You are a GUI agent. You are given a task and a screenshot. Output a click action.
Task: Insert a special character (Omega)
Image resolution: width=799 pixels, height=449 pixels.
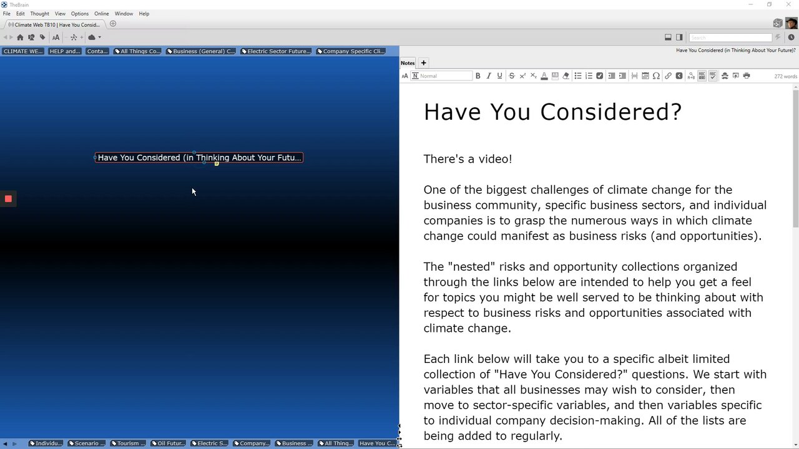click(x=656, y=76)
